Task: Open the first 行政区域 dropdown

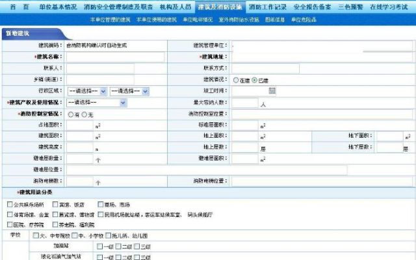Action: point(87,91)
